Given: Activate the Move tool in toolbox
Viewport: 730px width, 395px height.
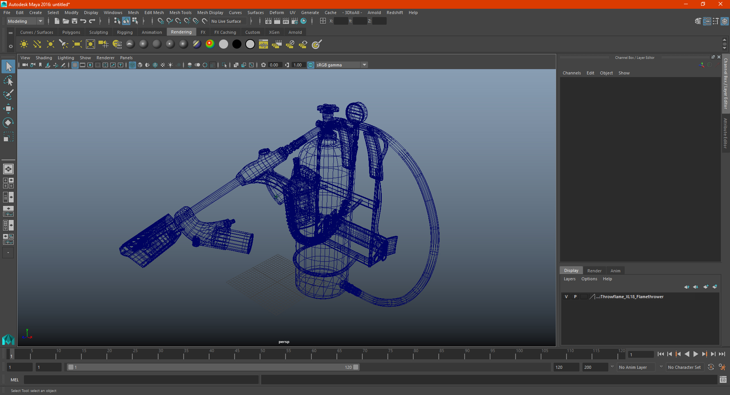Looking at the screenshot, I should point(8,109).
